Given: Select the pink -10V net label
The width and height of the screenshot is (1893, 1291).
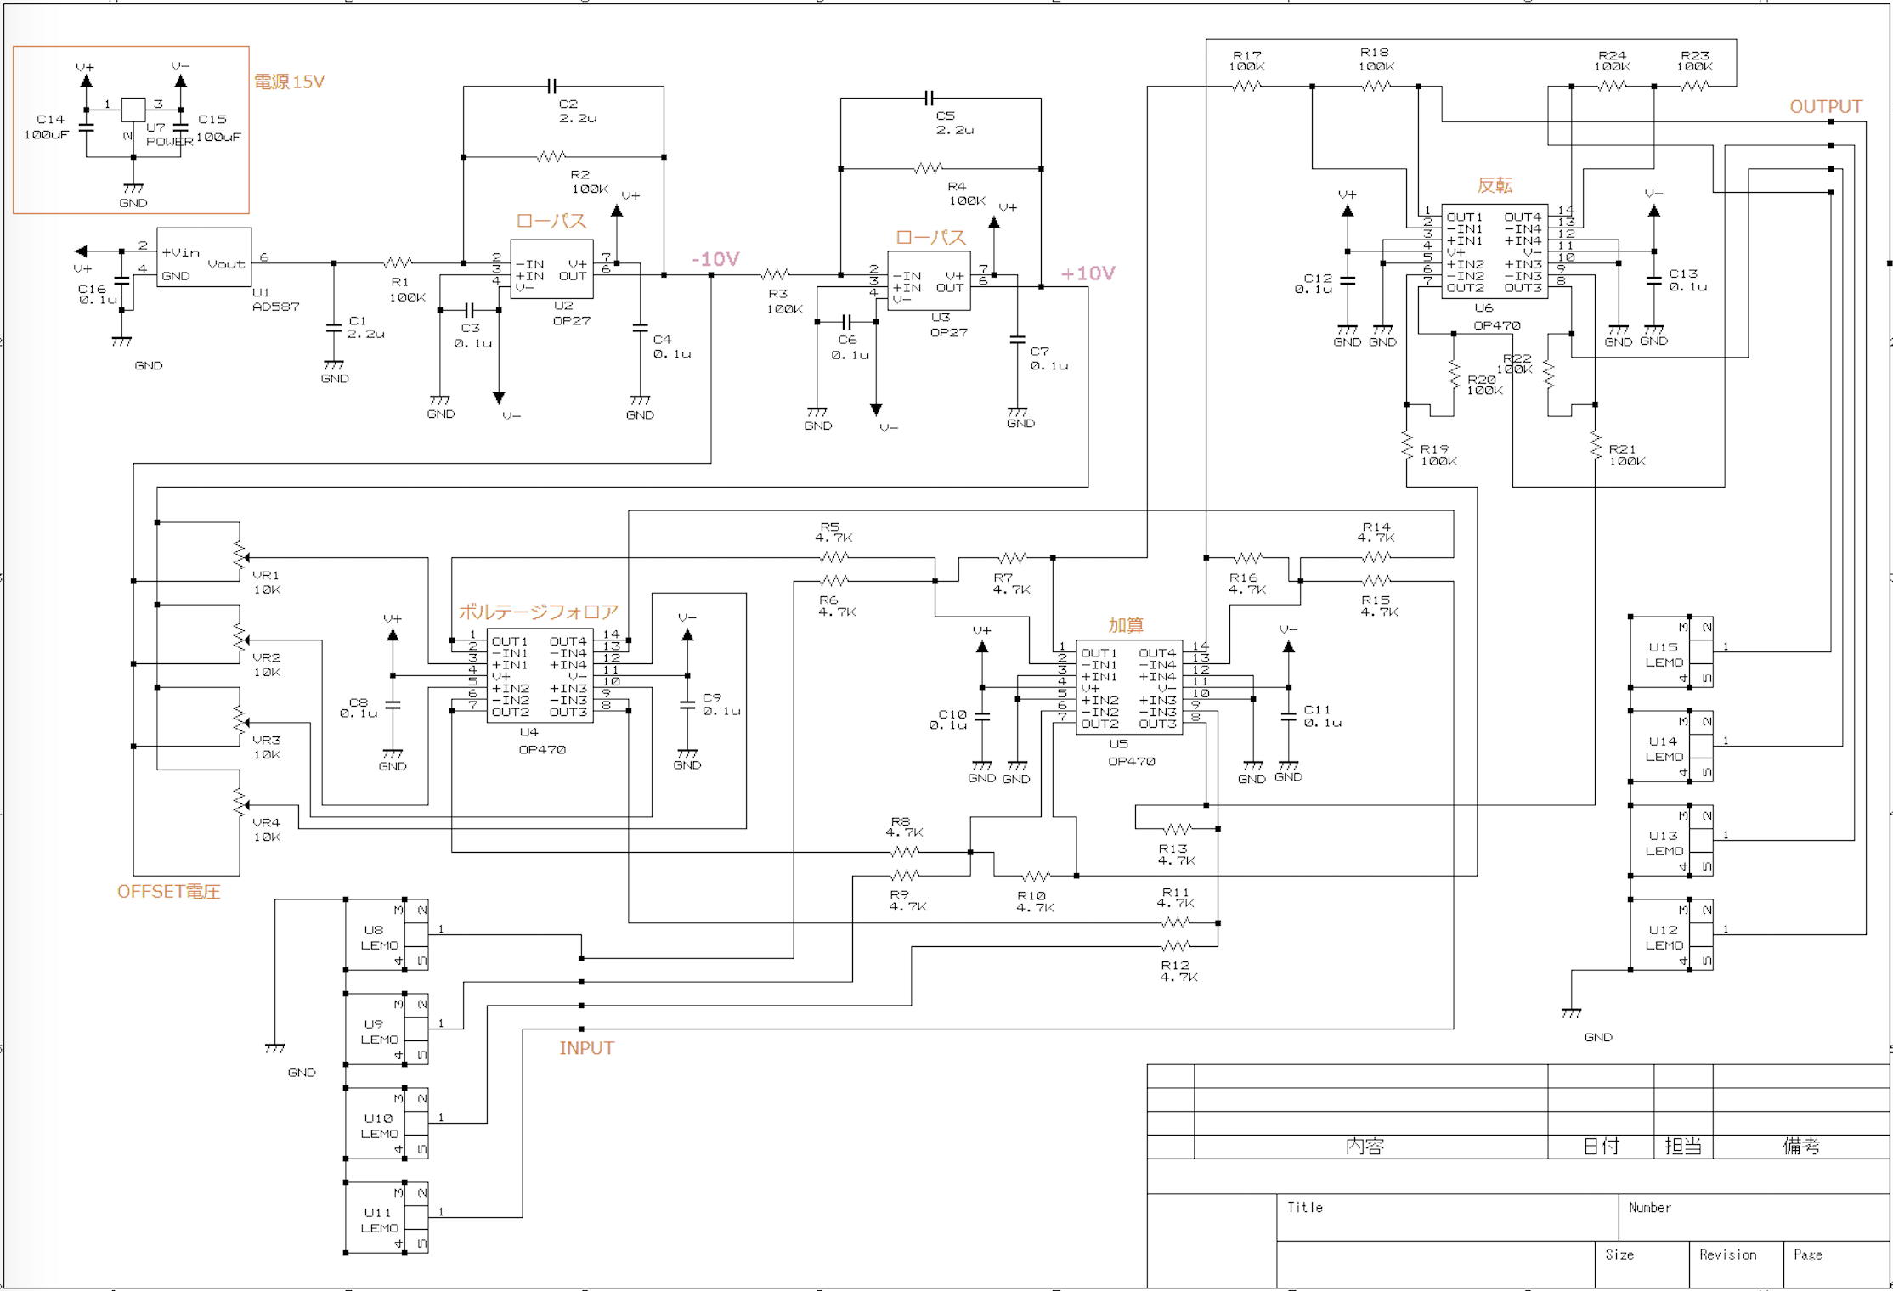Looking at the screenshot, I should pos(715,259).
